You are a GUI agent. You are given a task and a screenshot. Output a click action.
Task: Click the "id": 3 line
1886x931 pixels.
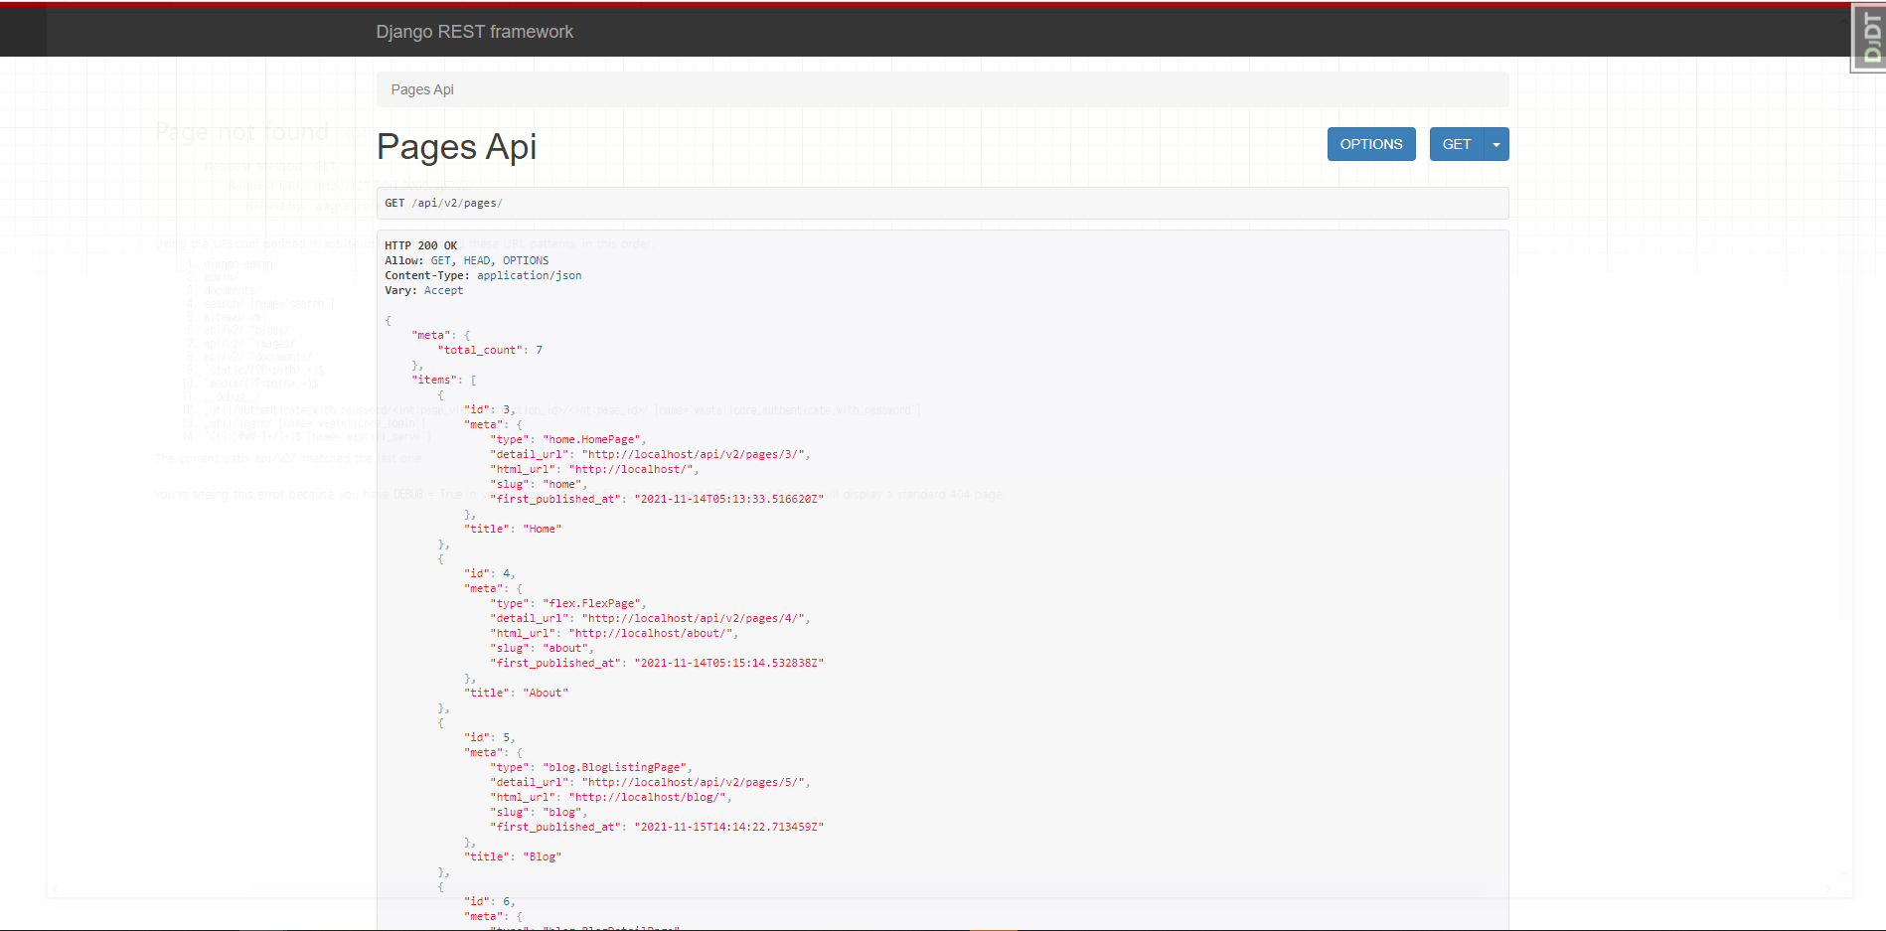[489, 409]
